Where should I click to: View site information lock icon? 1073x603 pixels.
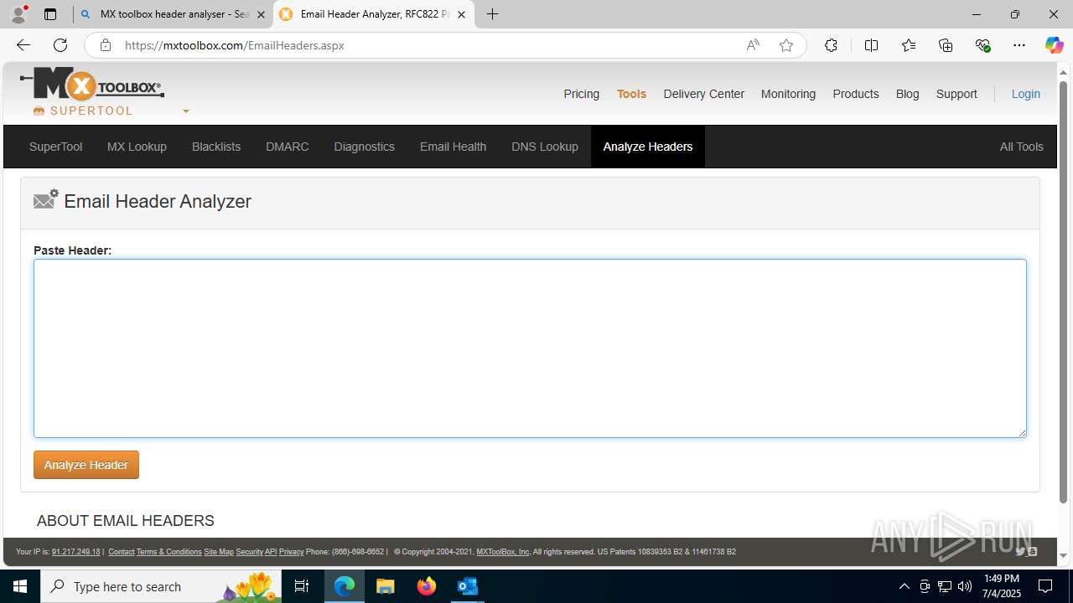point(105,45)
